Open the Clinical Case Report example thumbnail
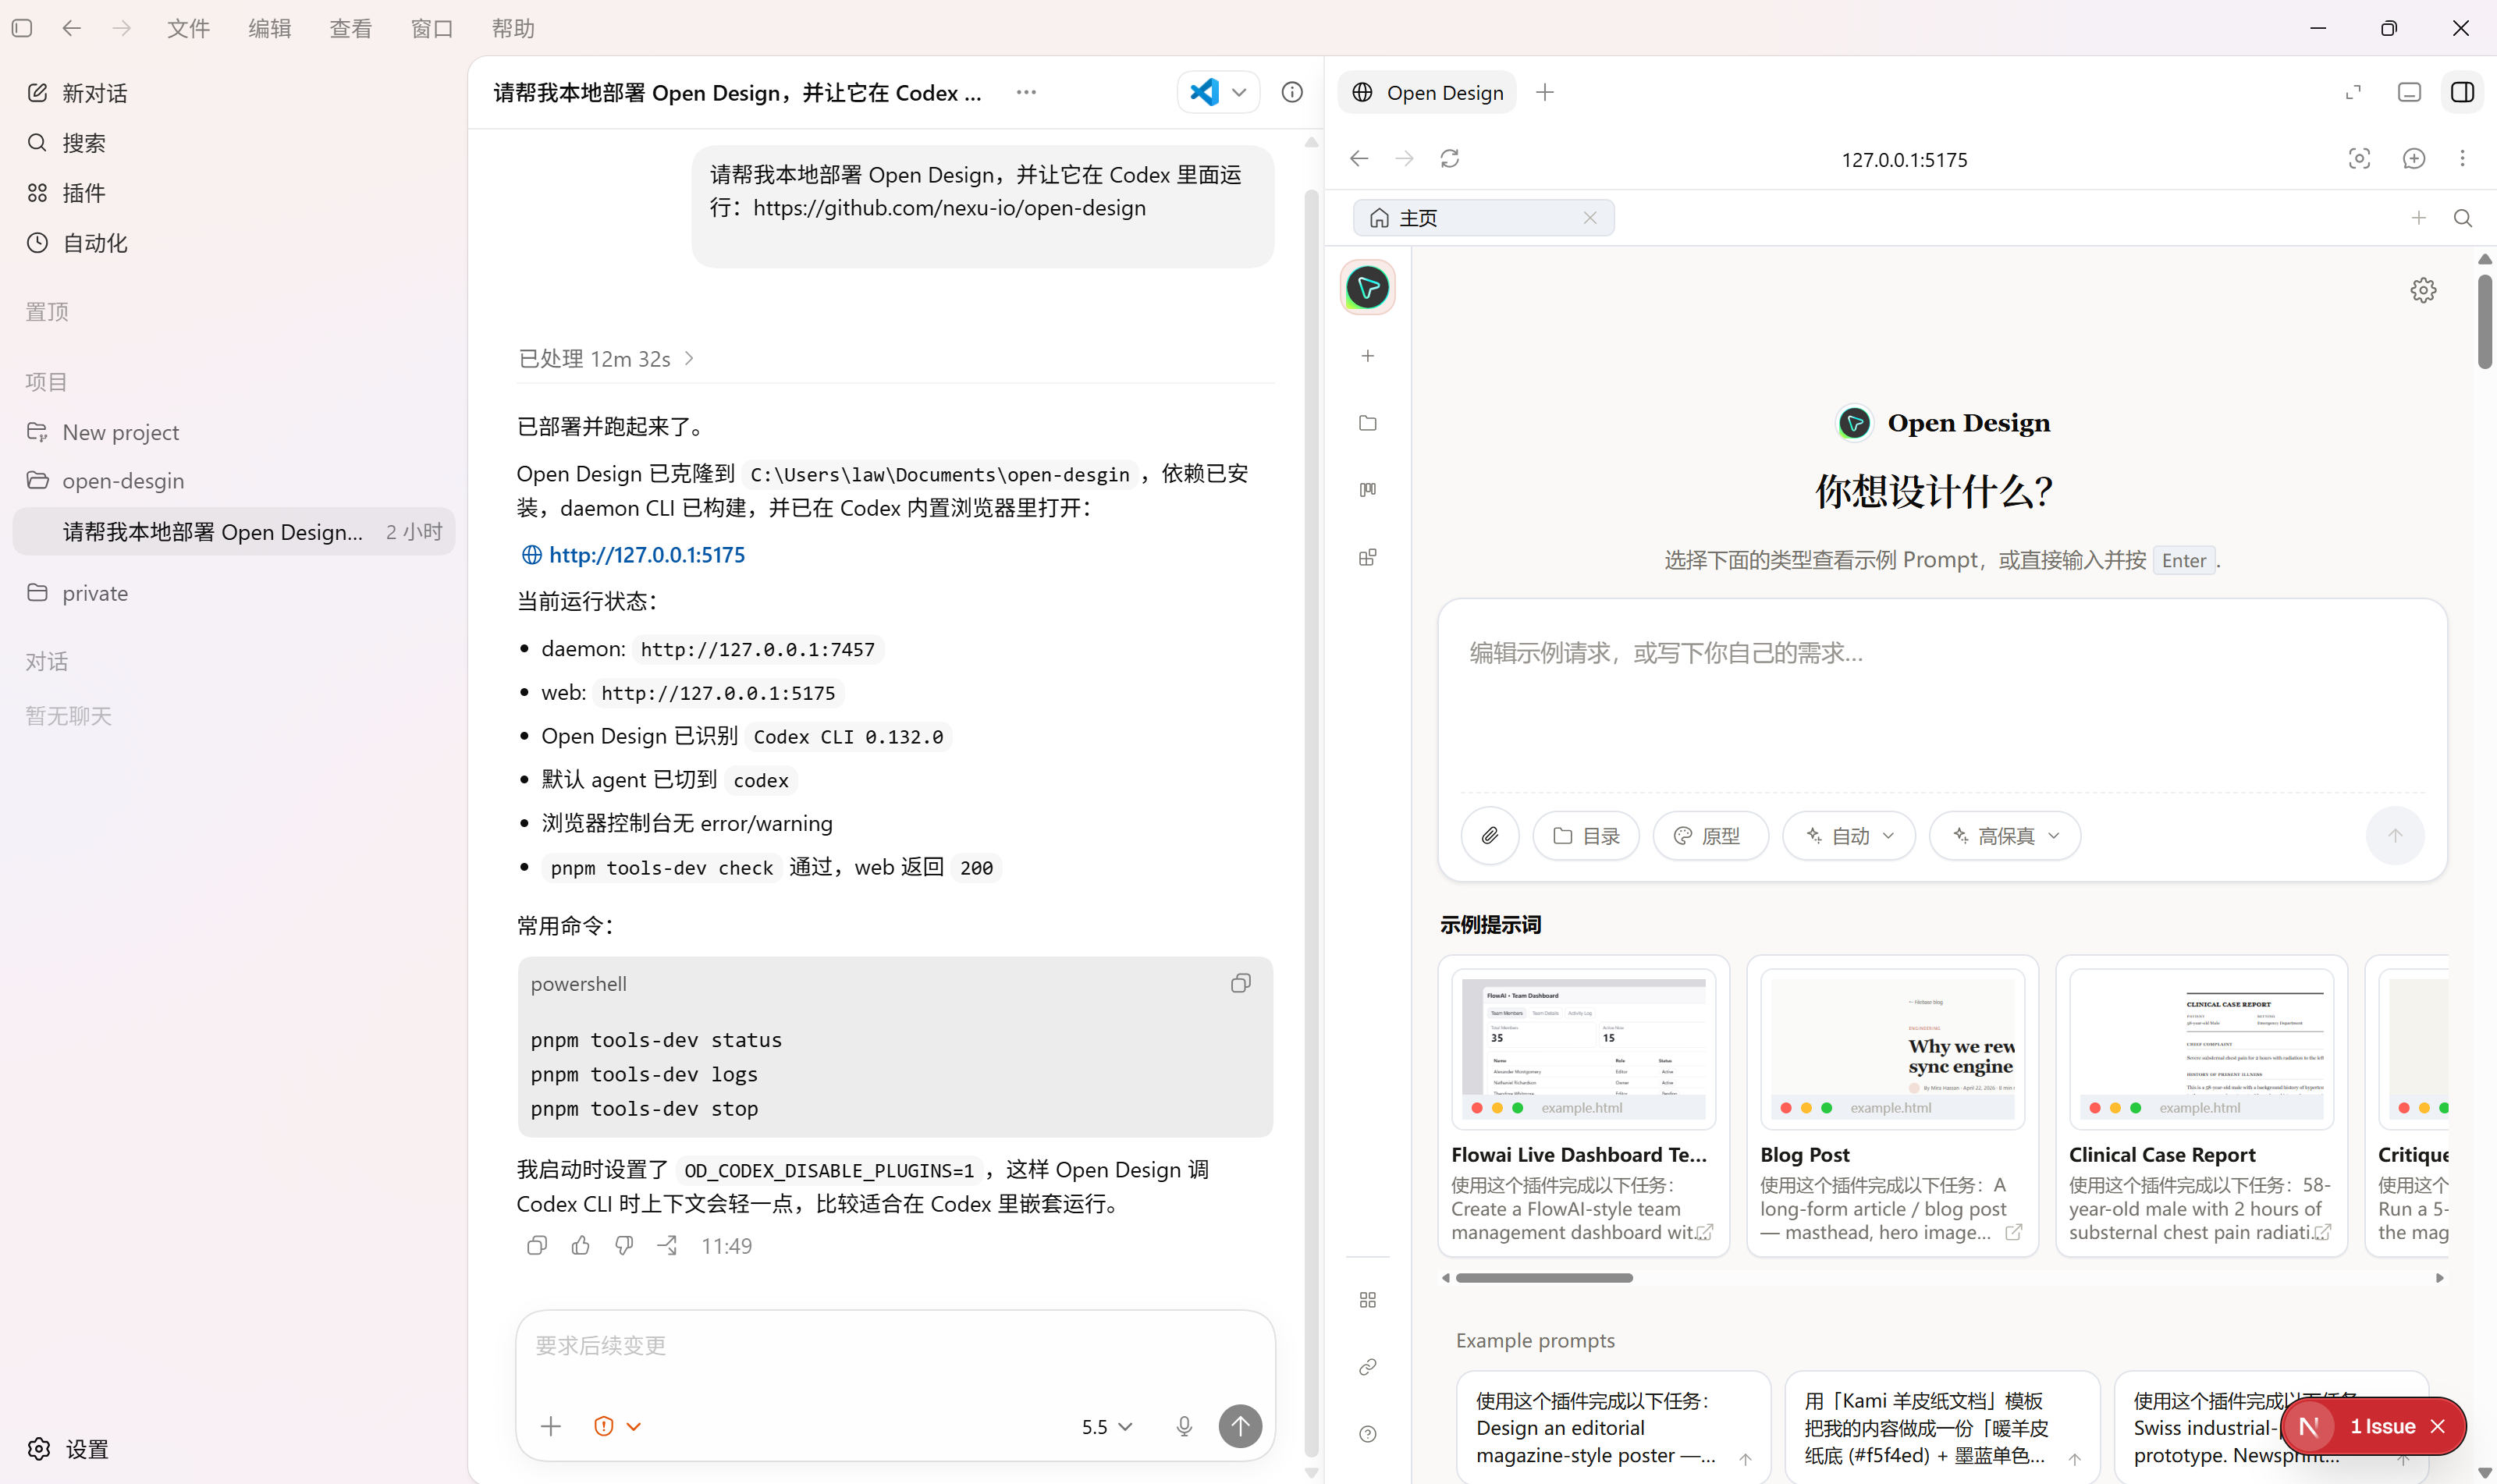Viewport: 2497px width, 1484px height. pos(2201,1049)
